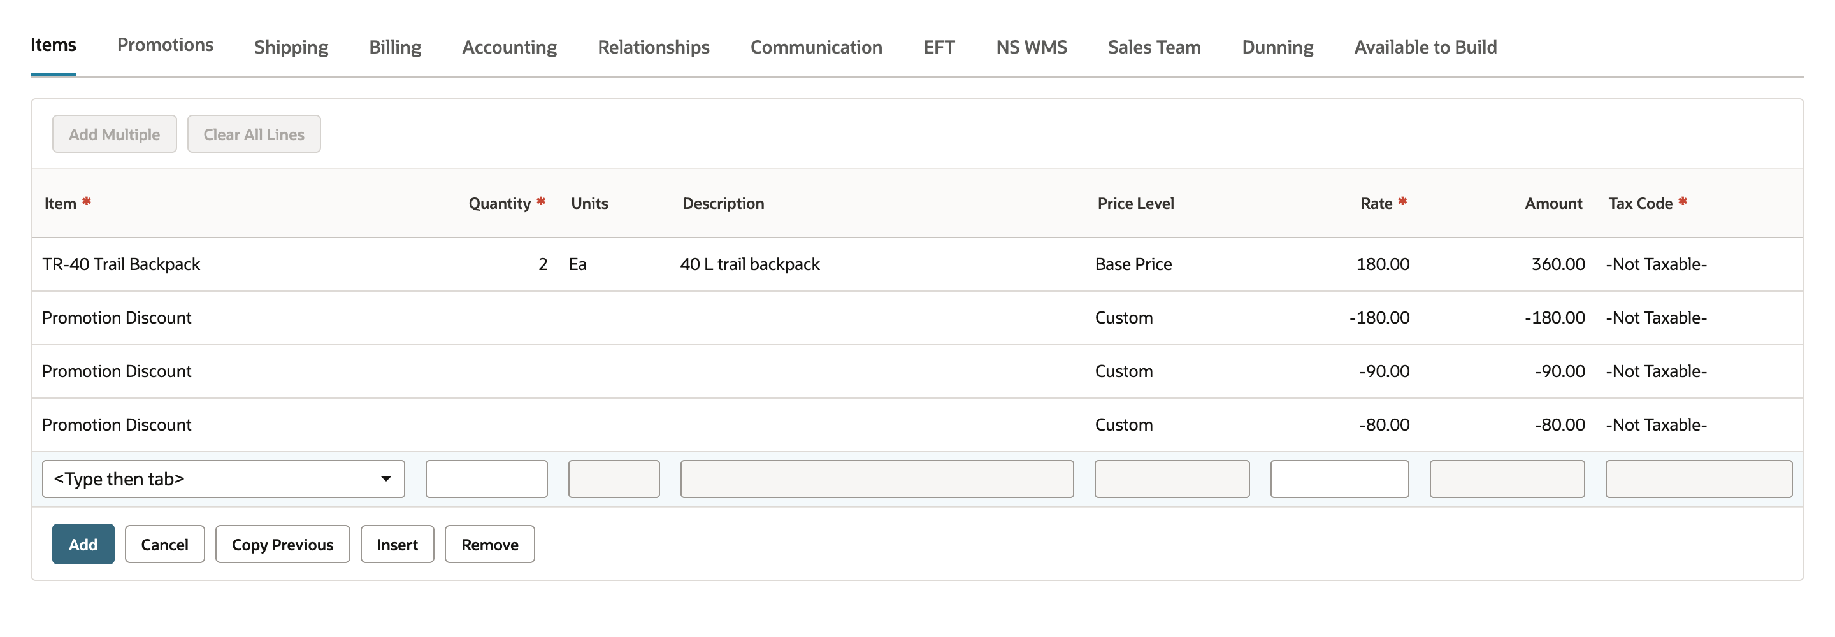This screenshot has width=1835, height=637.
Task: Switch to the Communication tab
Action: pyautogui.click(x=816, y=47)
